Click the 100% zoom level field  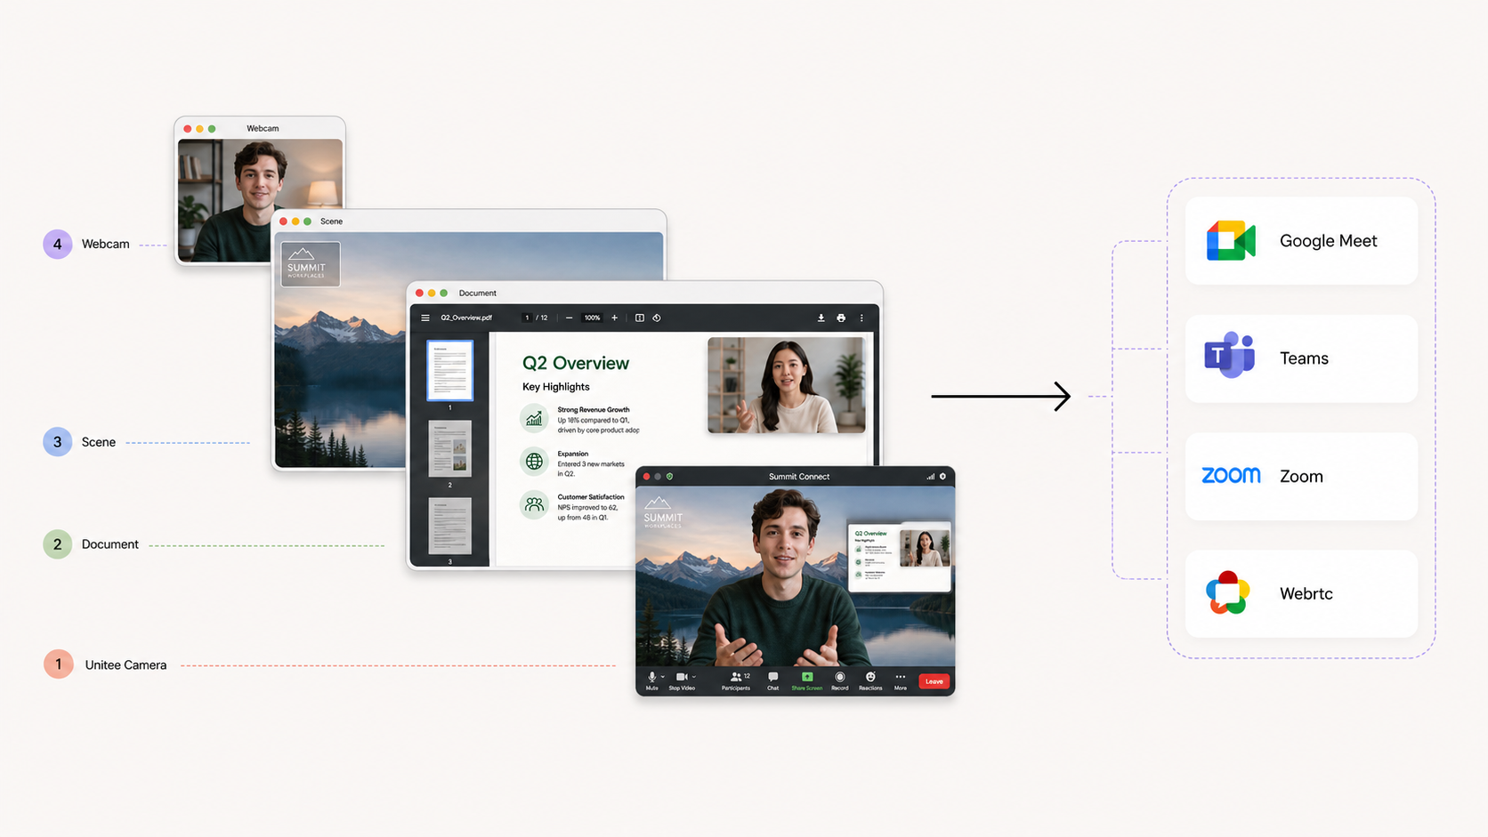[x=592, y=318]
